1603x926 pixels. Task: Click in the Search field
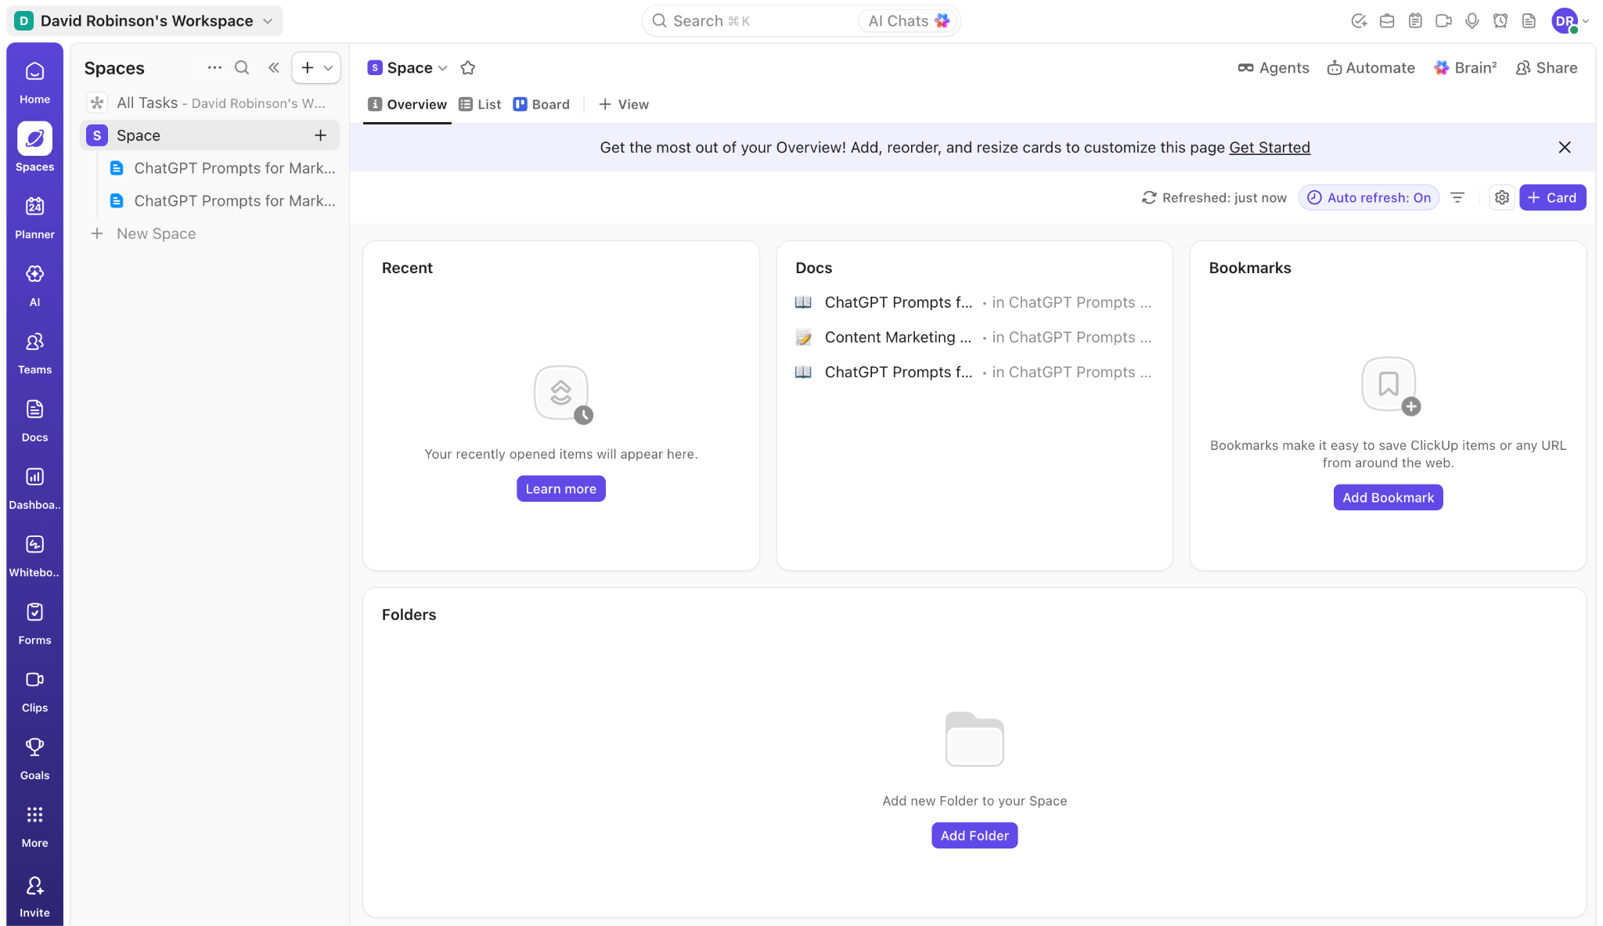(751, 21)
